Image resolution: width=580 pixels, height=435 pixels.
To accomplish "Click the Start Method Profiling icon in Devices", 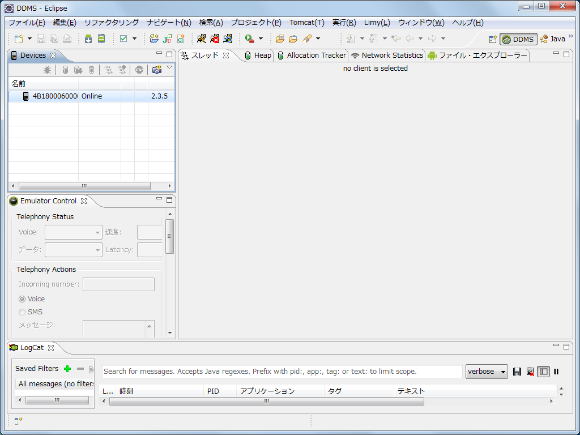I will click(121, 70).
